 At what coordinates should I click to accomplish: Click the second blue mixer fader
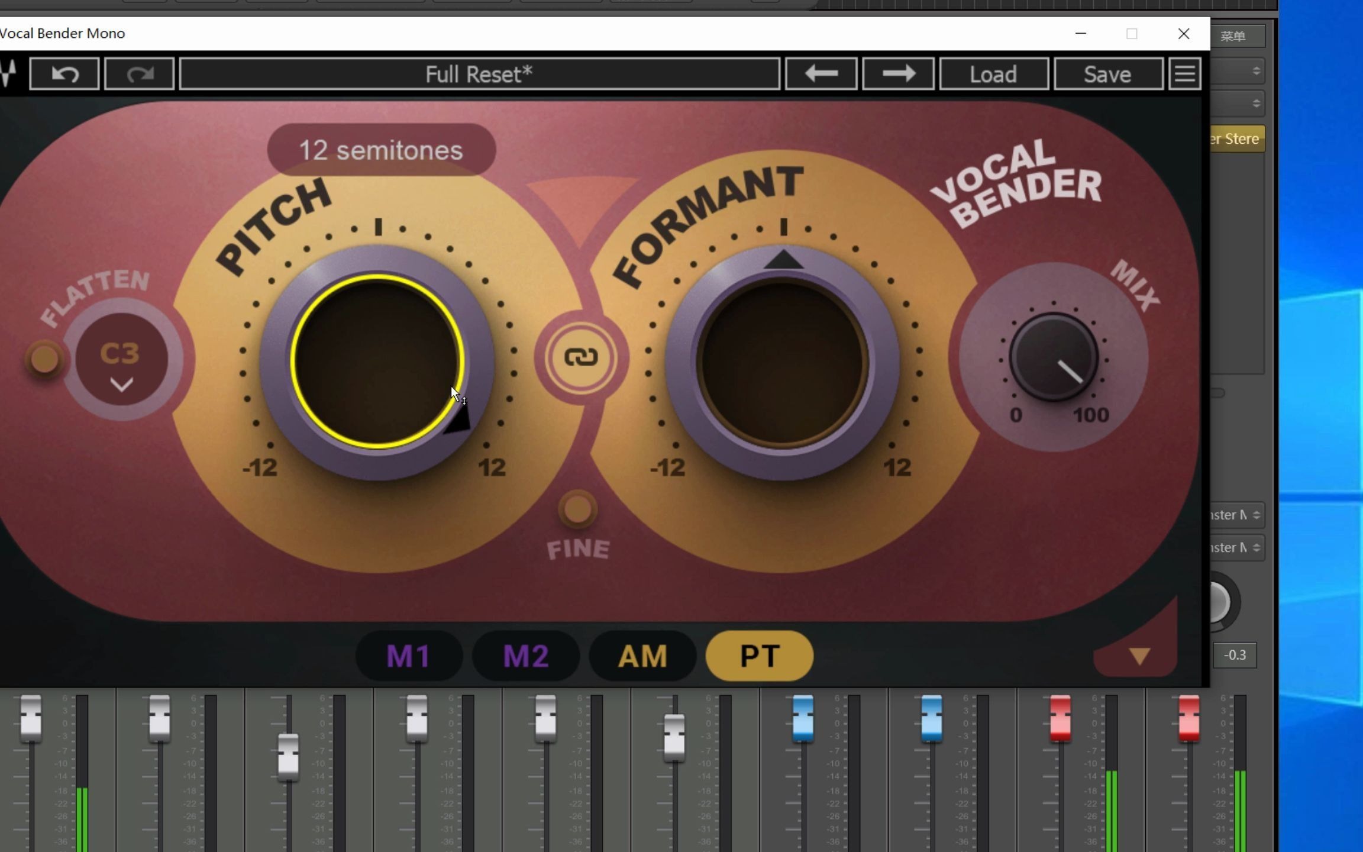(932, 718)
